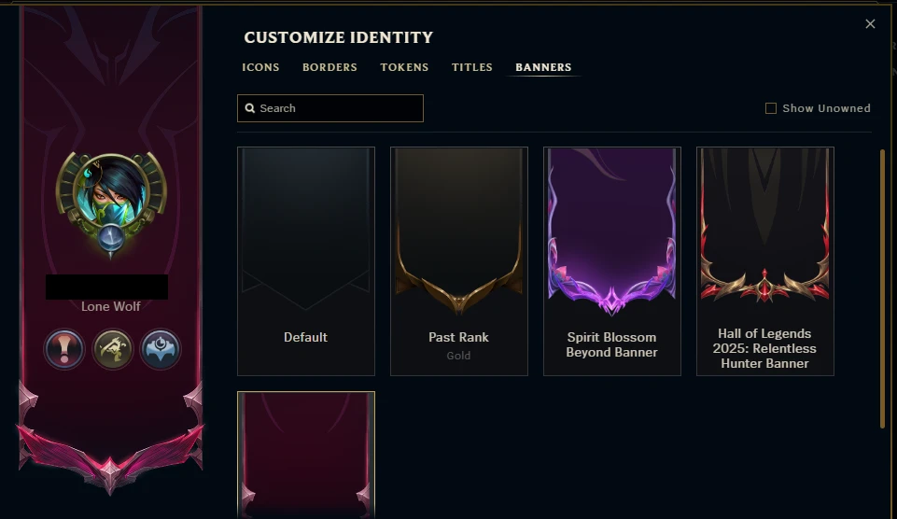This screenshot has height=519, width=897.
Task: Switch to the Icons tab
Action: click(x=260, y=67)
